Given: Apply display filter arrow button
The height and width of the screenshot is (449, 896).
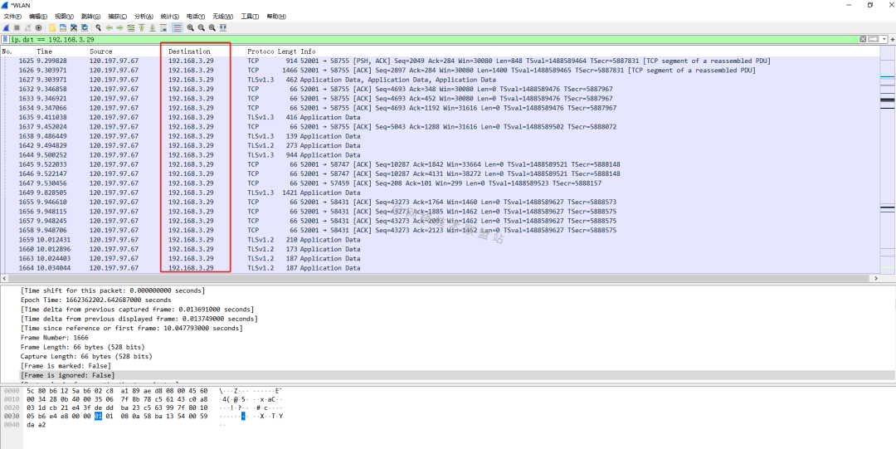Looking at the screenshot, I should point(873,39).
